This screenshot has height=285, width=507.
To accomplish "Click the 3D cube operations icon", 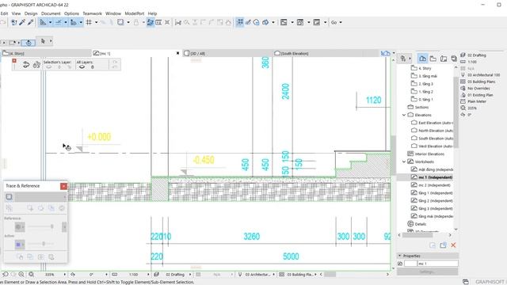I will [265, 22].
